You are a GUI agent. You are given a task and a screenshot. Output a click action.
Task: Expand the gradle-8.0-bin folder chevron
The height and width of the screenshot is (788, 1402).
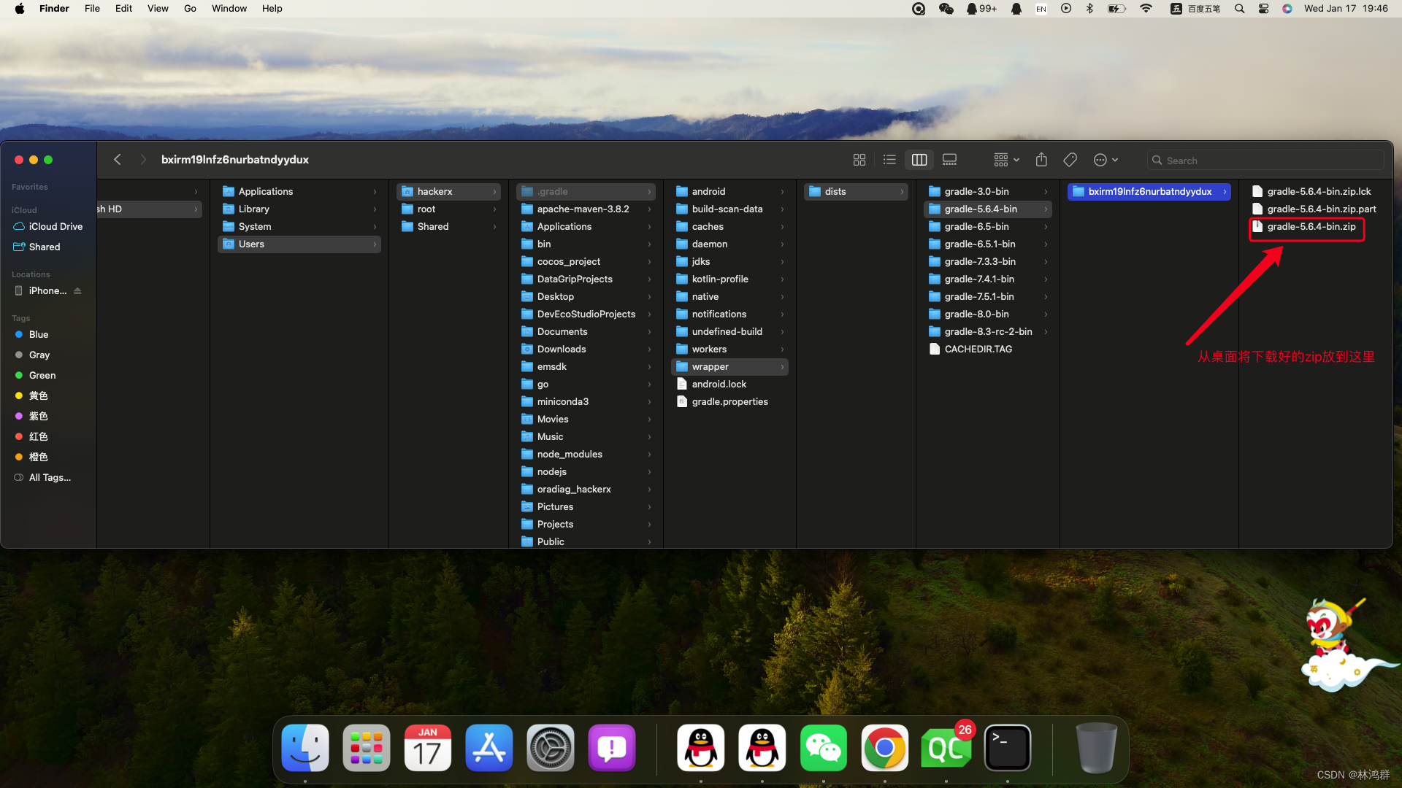pos(1046,314)
